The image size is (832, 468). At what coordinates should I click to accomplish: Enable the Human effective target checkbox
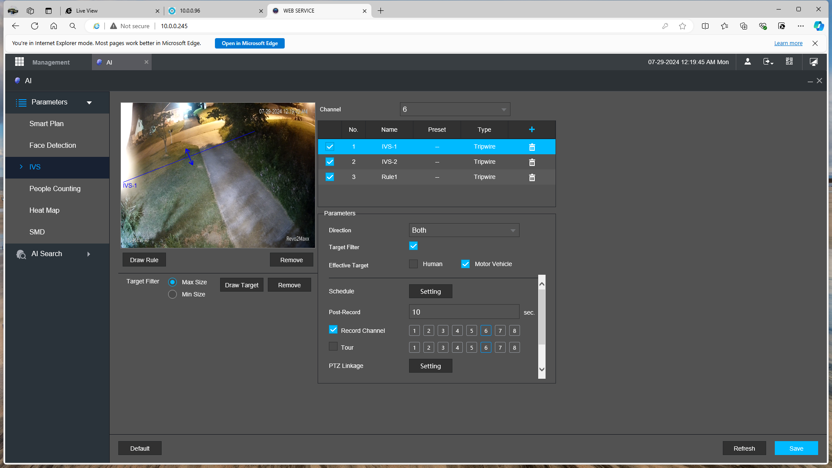pos(413,264)
